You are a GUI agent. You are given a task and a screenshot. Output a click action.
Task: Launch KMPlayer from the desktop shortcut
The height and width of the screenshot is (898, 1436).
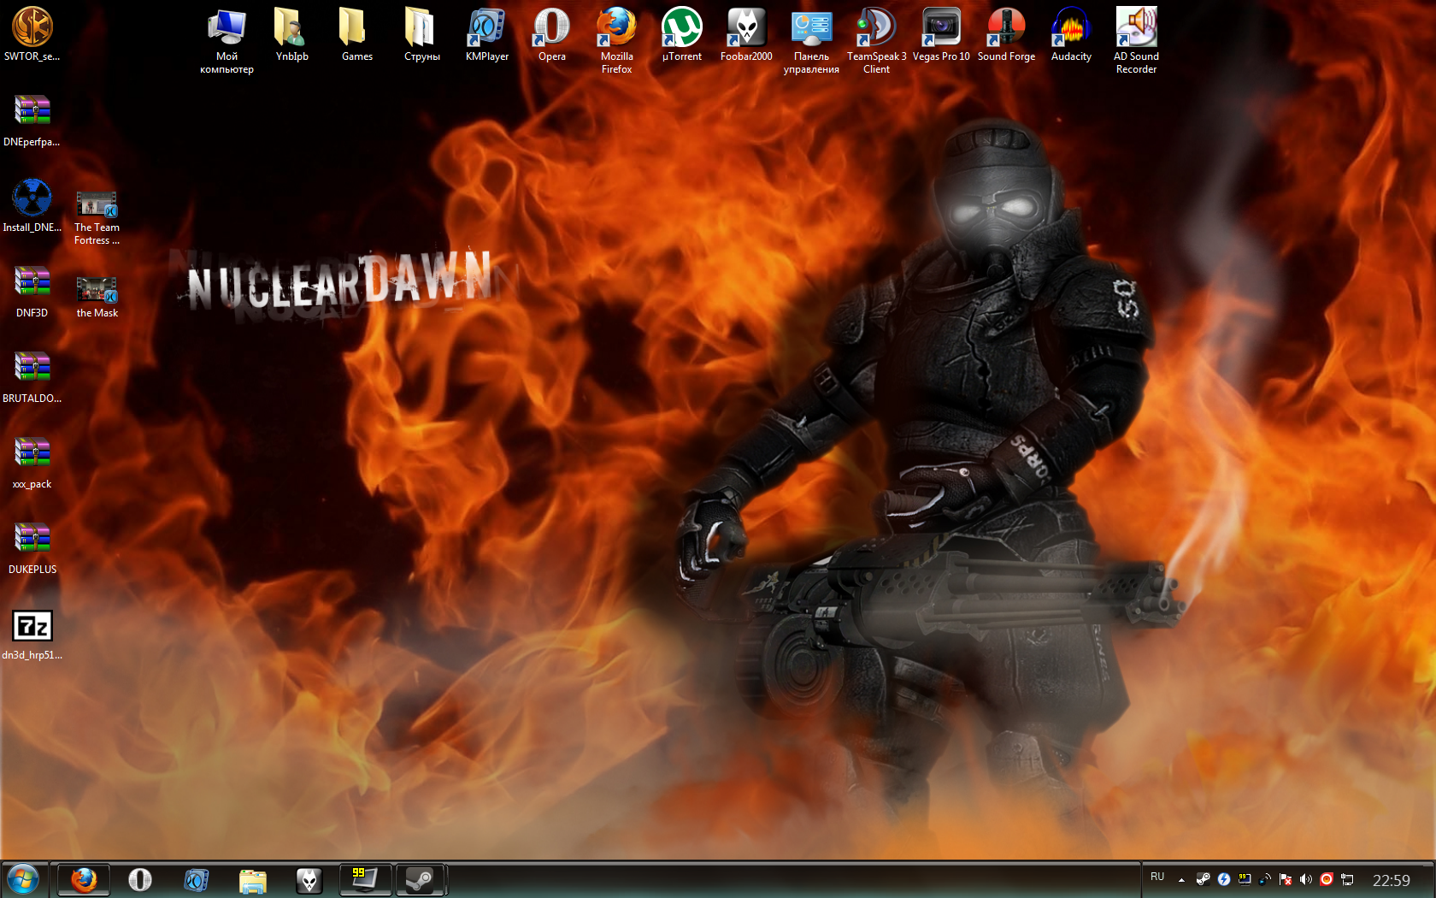[x=487, y=34]
